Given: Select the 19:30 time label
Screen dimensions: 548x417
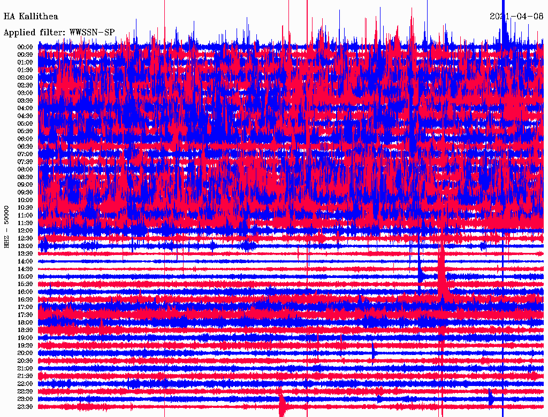Looking at the screenshot, I should tap(25, 345).
